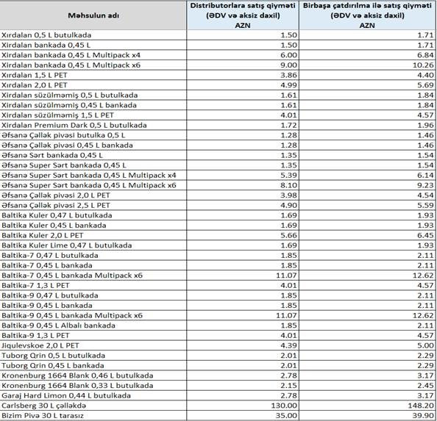Click distributor price 130.00 for Carlsberg
Viewport: 437px width, 421px height.
(x=243, y=406)
